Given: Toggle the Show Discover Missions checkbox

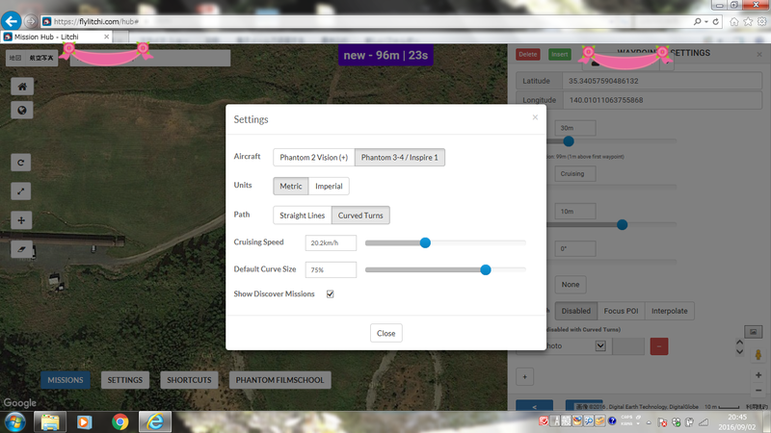Looking at the screenshot, I should coord(330,294).
